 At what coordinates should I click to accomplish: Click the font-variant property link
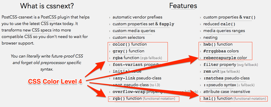(136, 65)
